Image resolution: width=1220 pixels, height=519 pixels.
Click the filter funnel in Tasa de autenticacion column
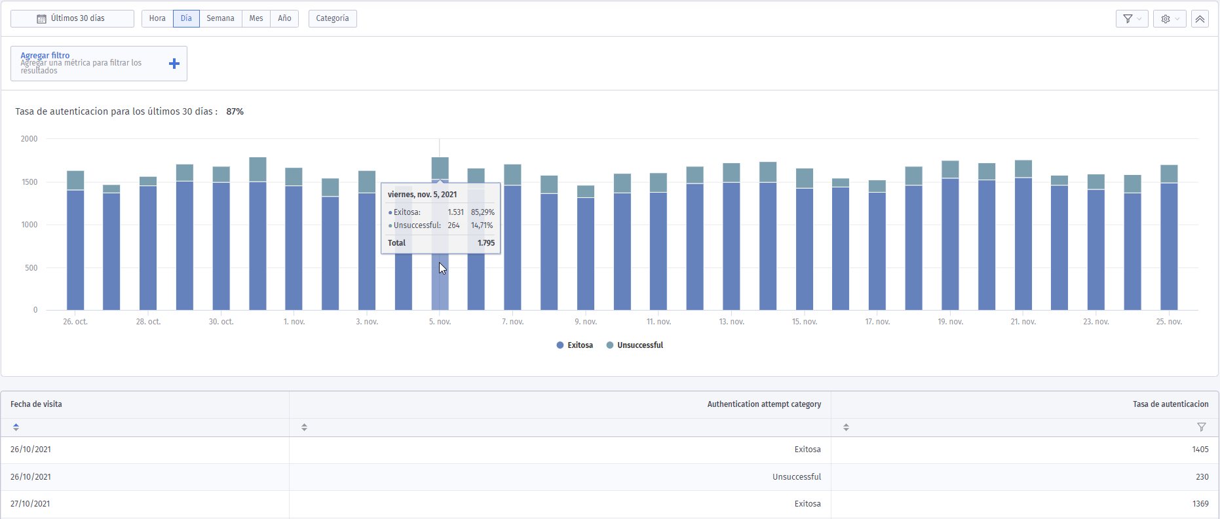(x=1201, y=427)
